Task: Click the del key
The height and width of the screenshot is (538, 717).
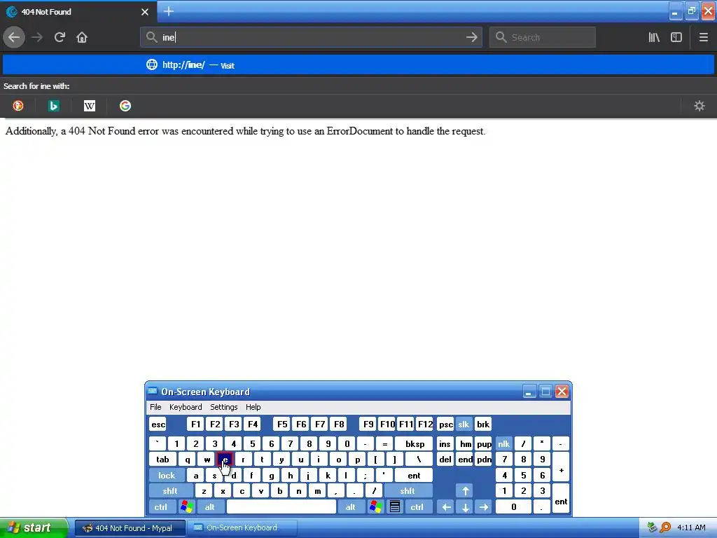Action: (x=445, y=460)
